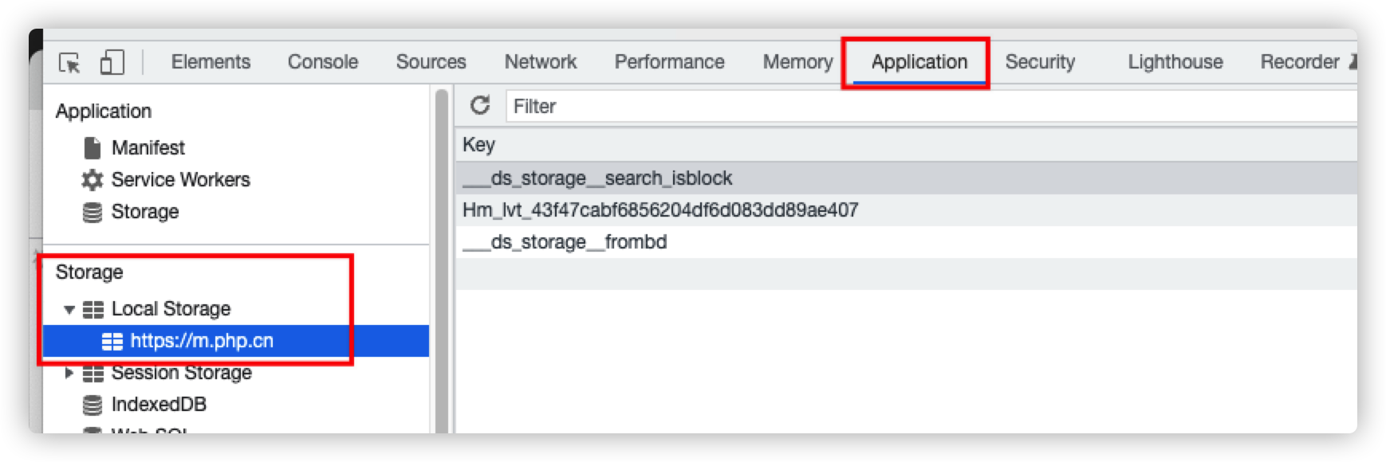1386x462 pixels.
Task: Click the Local Storage table icon
Action: [93, 309]
